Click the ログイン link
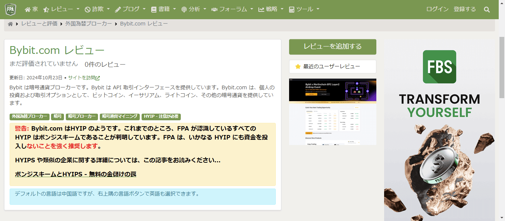The width and height of the screenshot is (505, 221). 437,9
